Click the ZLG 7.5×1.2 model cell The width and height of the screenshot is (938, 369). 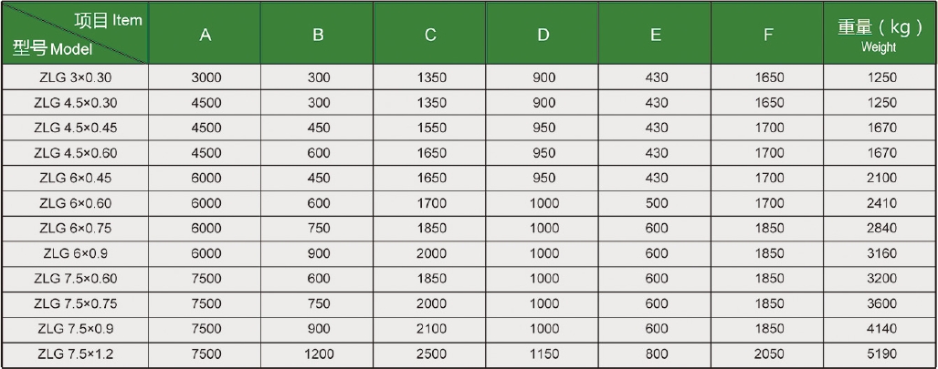point(76,354)
